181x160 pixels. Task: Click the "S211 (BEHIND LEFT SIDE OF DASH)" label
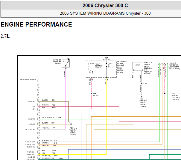(x=176, y=97)
